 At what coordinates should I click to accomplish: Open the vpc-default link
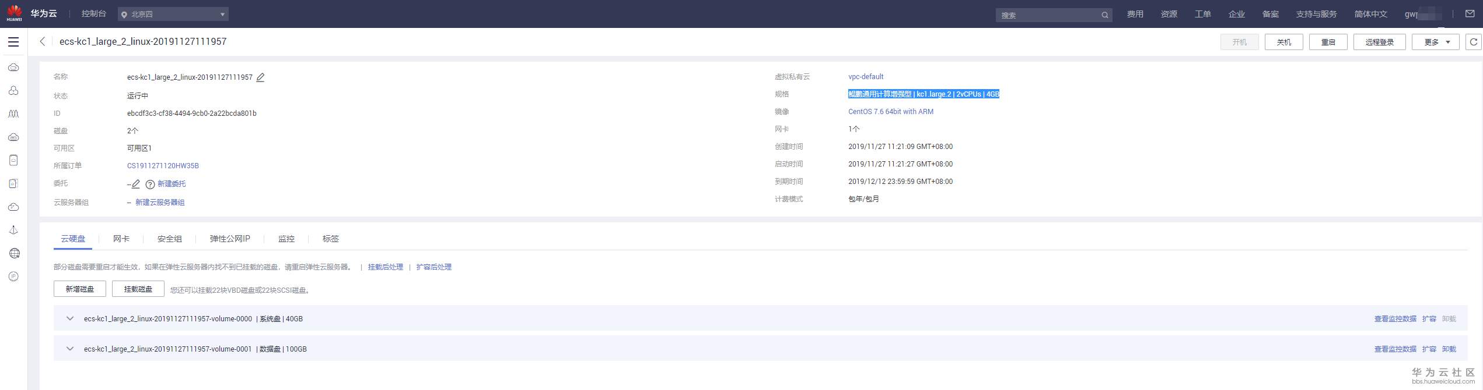coord(866,77)
